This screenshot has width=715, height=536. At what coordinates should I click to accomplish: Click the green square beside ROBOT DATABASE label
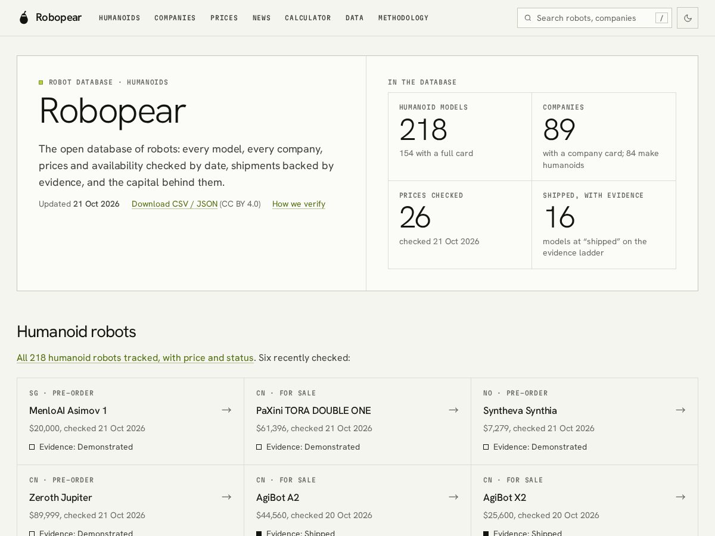click(x=41, y=82)
